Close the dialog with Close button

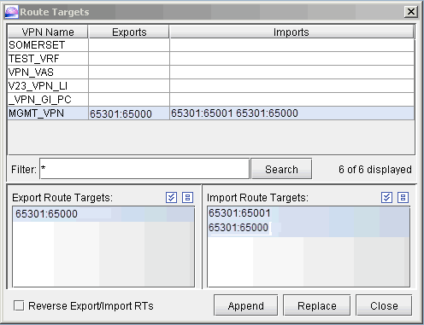384,305
